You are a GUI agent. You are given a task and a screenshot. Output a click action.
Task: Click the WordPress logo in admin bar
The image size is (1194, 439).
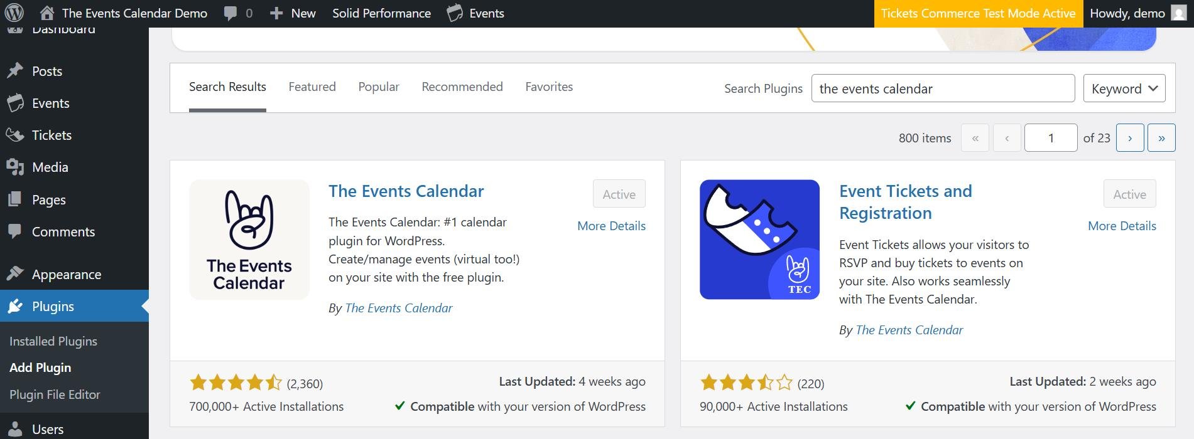pyautogui.click(x=14, y=13)
